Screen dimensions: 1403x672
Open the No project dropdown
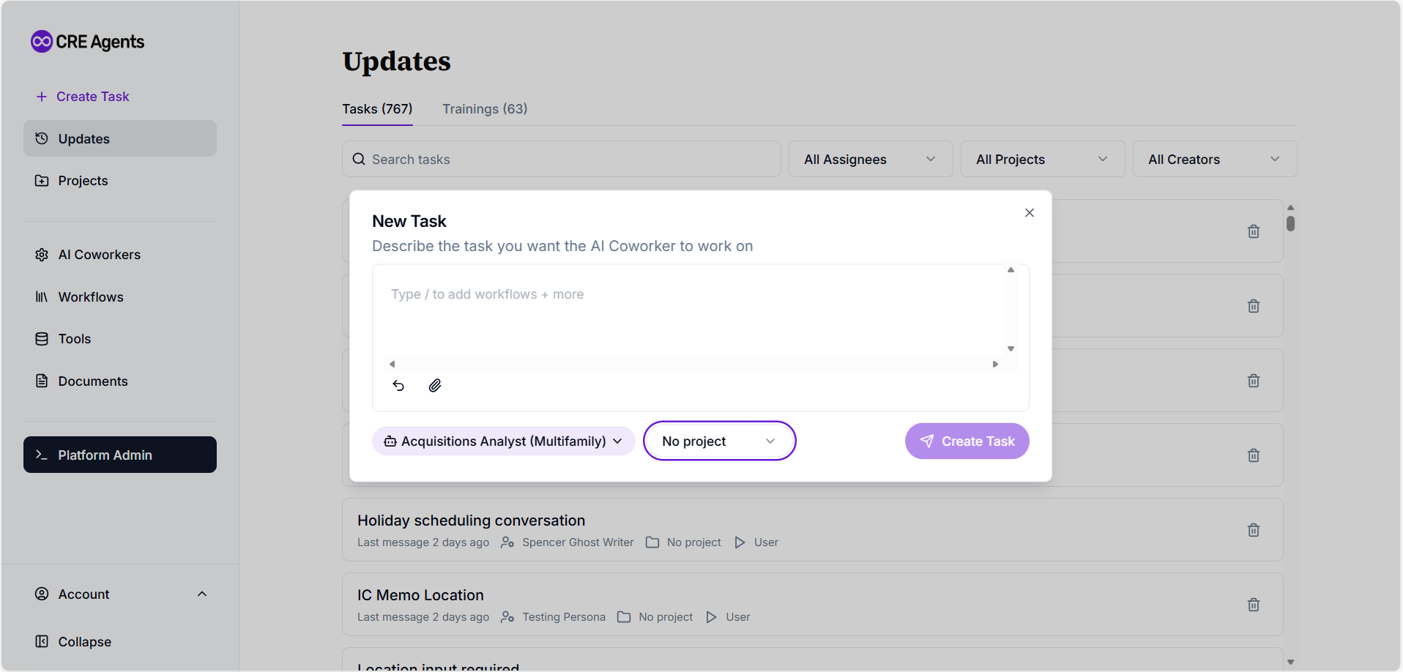[x=718, y=441]
